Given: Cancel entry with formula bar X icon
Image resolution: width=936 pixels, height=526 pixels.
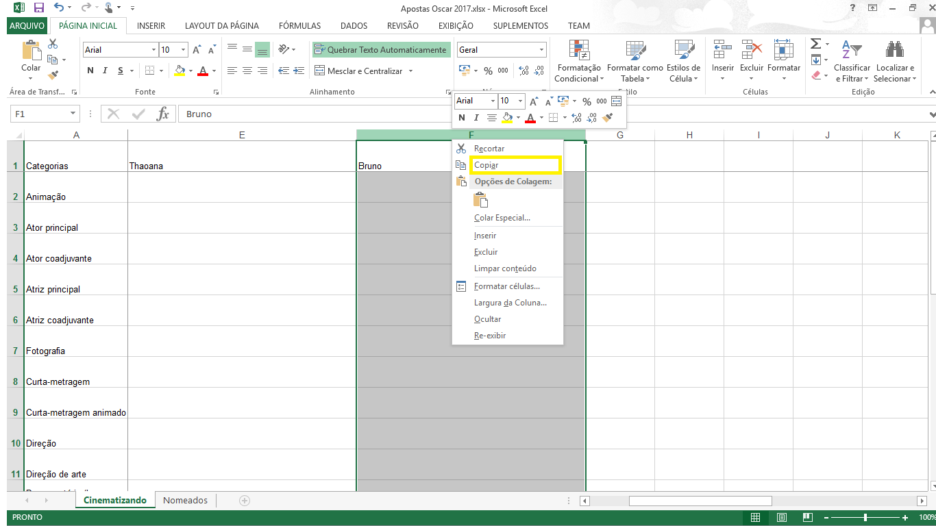Looking at the screenshot, I should pyautogui.click(x=114, y=114).
